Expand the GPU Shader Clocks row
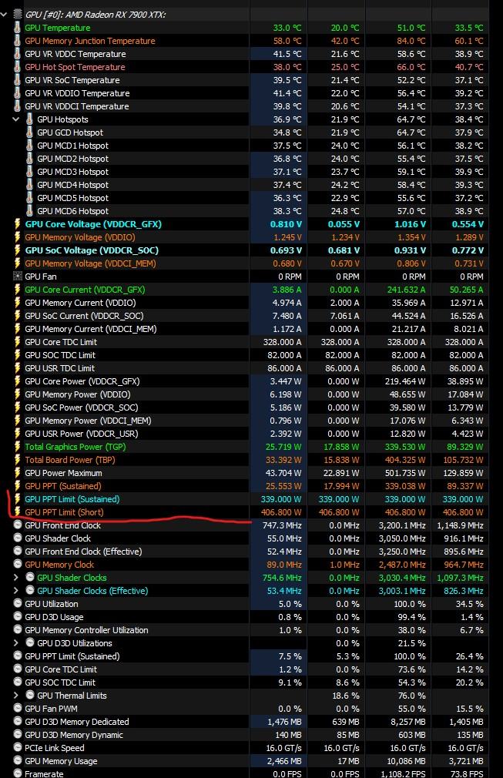The image size is (503, 778). pyautogui.click(x=16, y=578)
